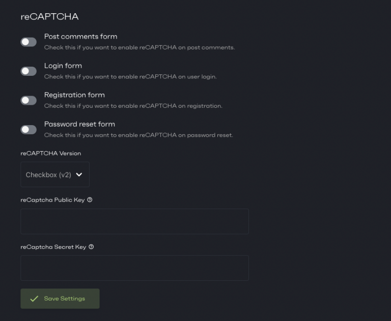Turn on the Registration form toggle
The height and width of the screenshot is (321, 391).
pyautogui.click(x=29, y=100)
